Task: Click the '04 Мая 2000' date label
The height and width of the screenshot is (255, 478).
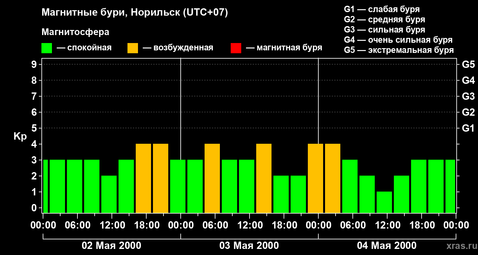Action: [x=387, y=245]
